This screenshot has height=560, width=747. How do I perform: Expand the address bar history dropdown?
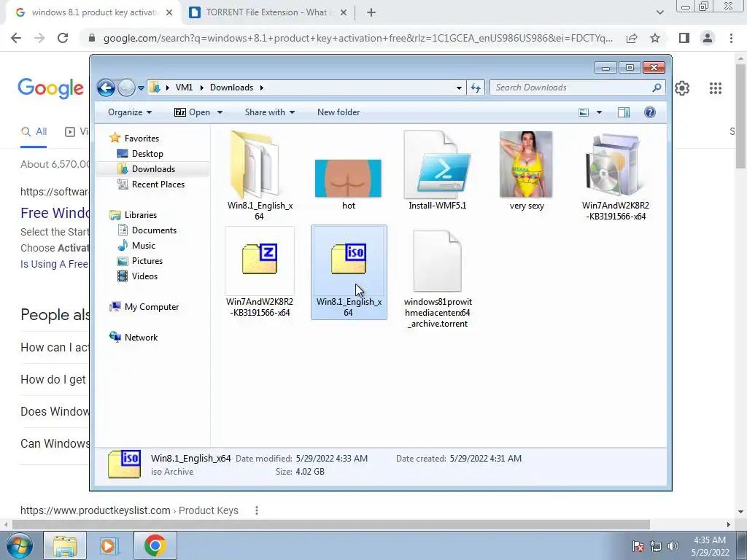pos(459,87)
